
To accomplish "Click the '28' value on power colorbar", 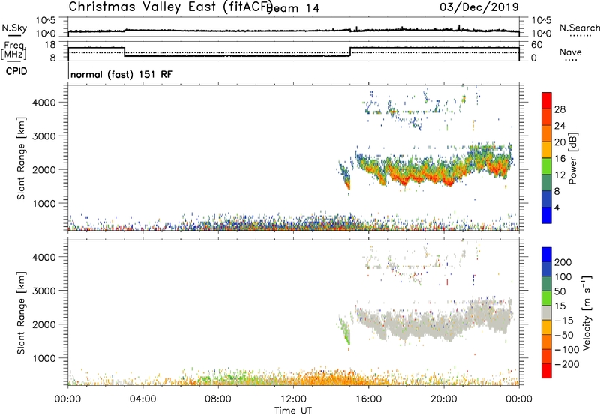I will pos(559,109).
